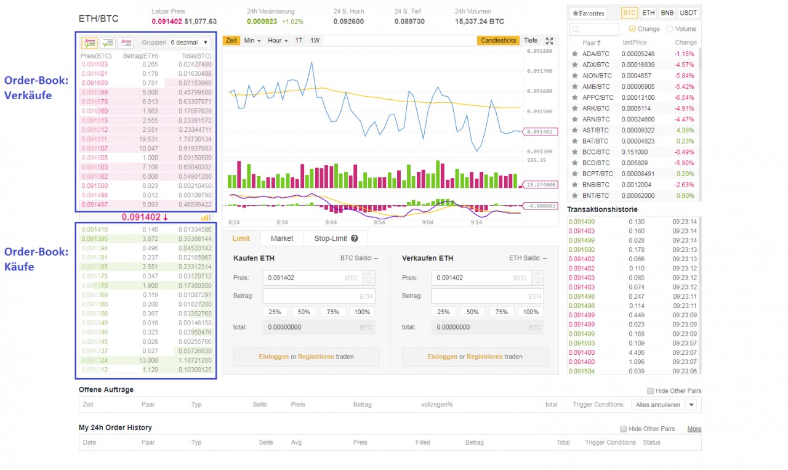Viewport: 788px width, 470px height.
Task: Open the Gruppen 6 dezimal dropdown
Action: click(x=190, y=43)
